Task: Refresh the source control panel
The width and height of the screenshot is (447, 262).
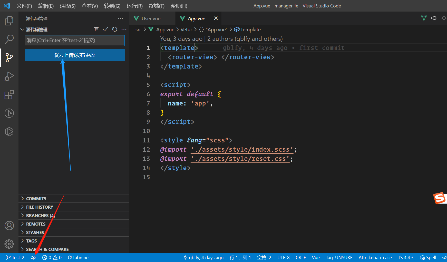Action: 115,29
